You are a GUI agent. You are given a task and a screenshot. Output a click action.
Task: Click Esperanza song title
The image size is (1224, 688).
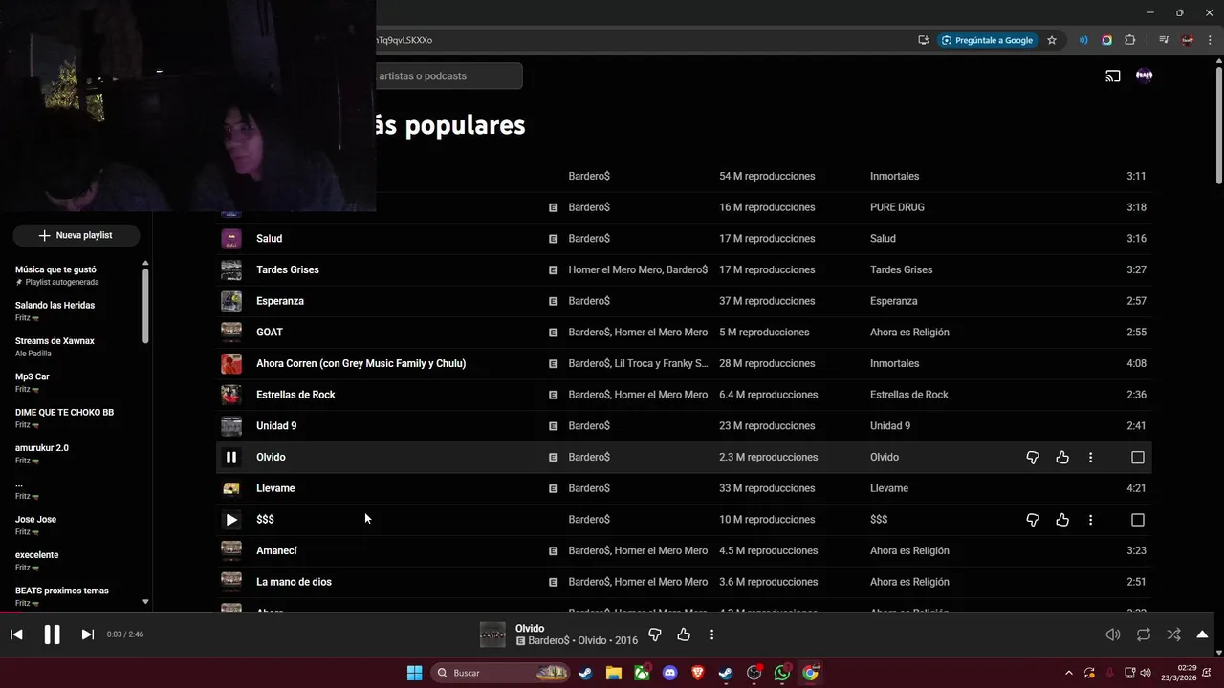pyautogui.click(x=280, y=301)
